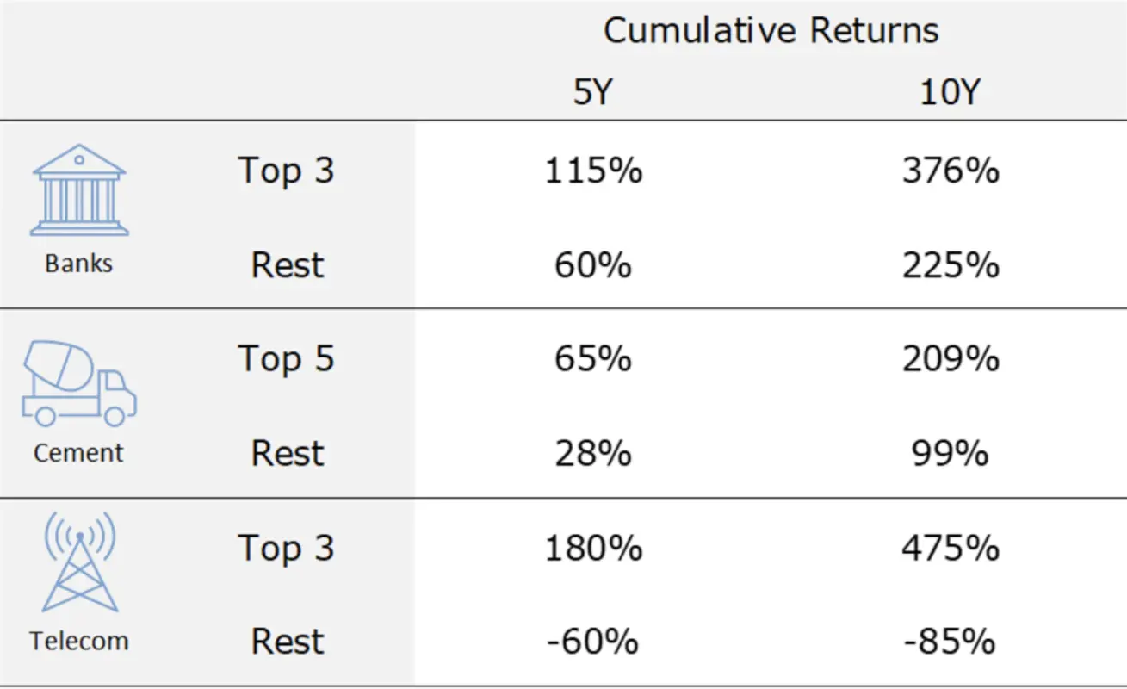
Task: Click the 115% Banks 5Y value
Action: point(593,171)
